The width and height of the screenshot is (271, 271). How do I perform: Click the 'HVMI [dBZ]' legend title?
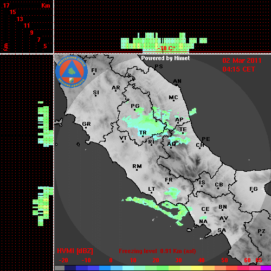[75, 251]
